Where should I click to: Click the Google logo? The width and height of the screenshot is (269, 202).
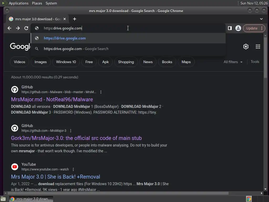tap(20, 47)
